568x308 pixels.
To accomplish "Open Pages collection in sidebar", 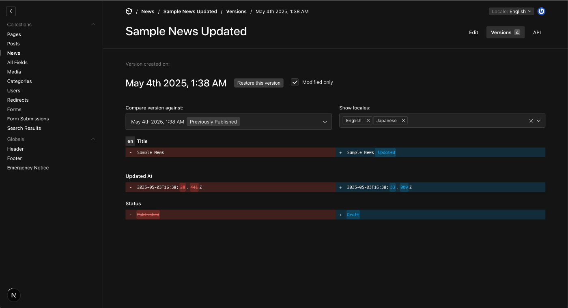I will point(14,34).
